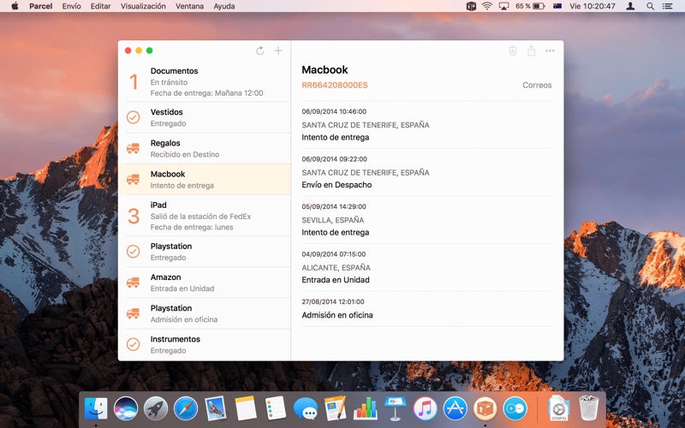Open the more options ellipsis menu

tap(550, 51)
